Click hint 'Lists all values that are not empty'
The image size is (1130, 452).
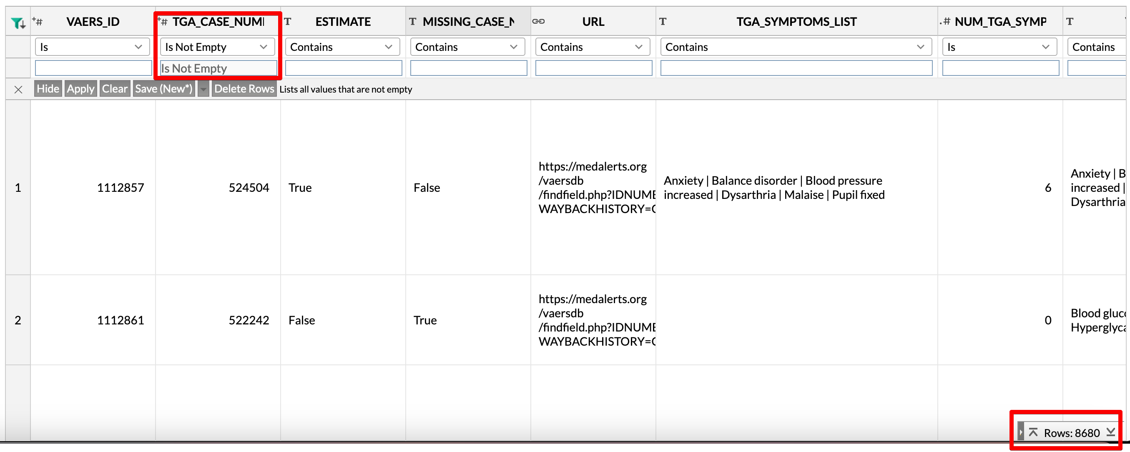point(346,90)
